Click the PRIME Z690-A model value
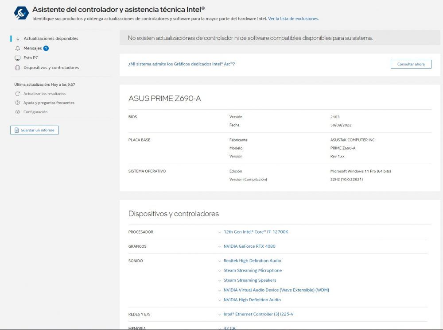 point(343,148)
